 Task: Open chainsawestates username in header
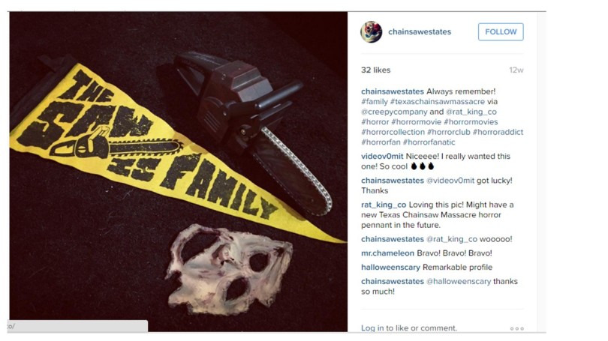point(420,31)
